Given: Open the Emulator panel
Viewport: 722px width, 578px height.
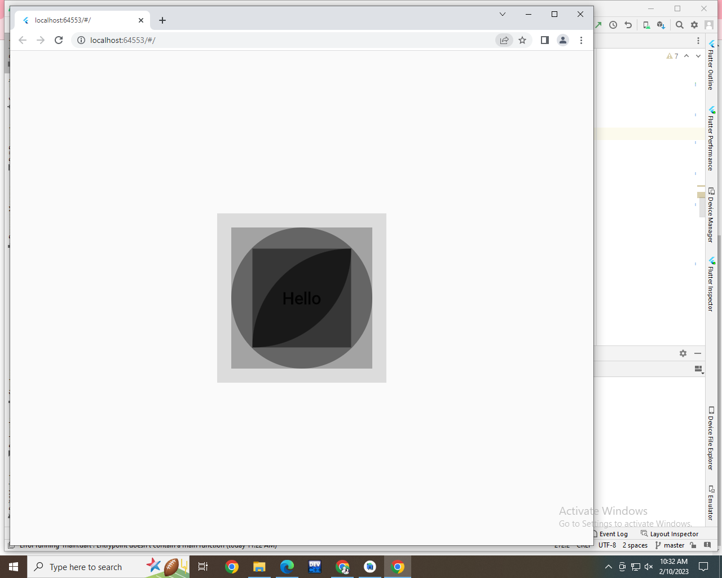Looking at the screenshot, I should (710, 501).
